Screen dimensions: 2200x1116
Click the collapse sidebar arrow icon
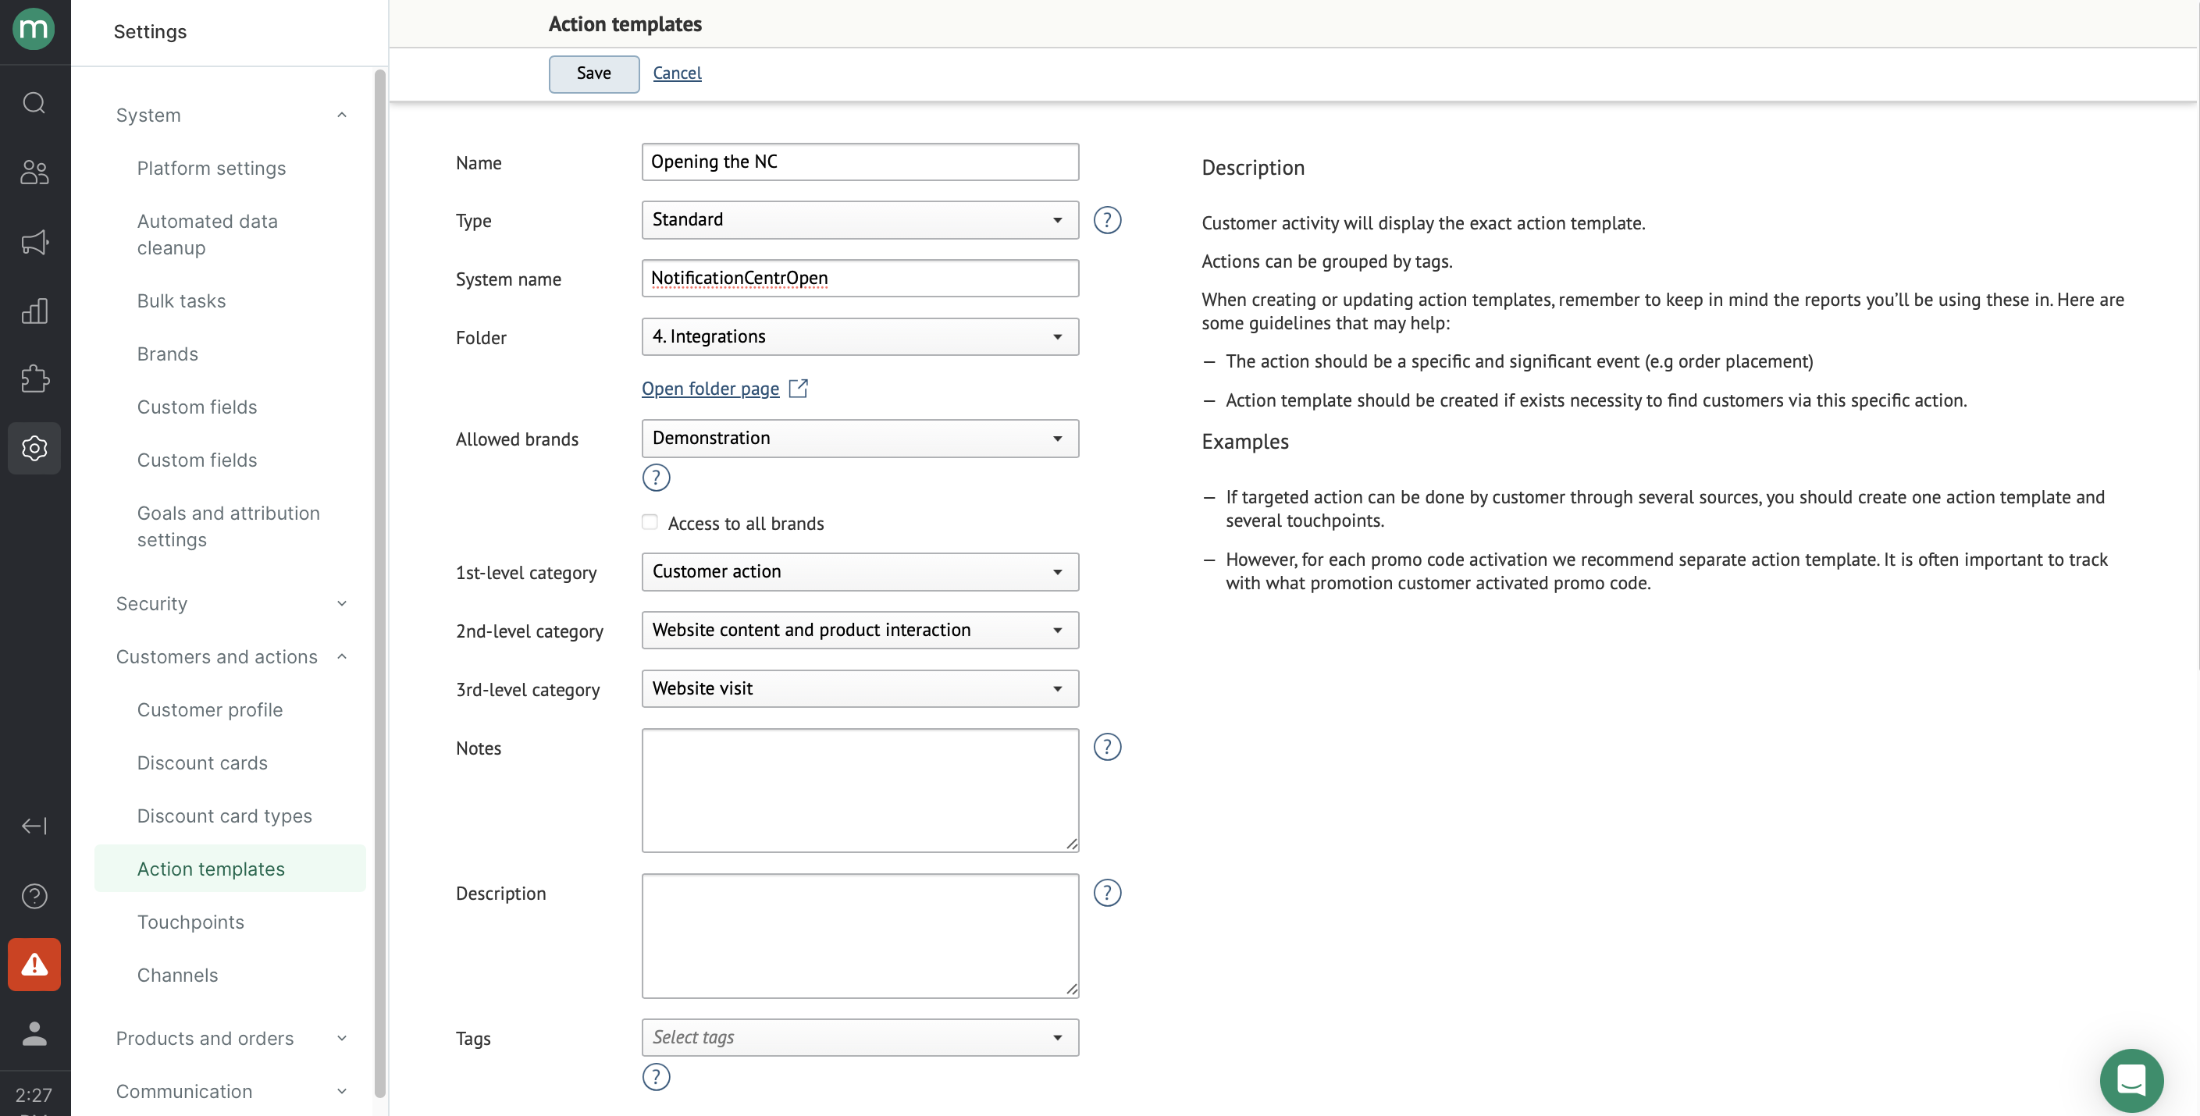pyautogui.click(x=34, y=826)
